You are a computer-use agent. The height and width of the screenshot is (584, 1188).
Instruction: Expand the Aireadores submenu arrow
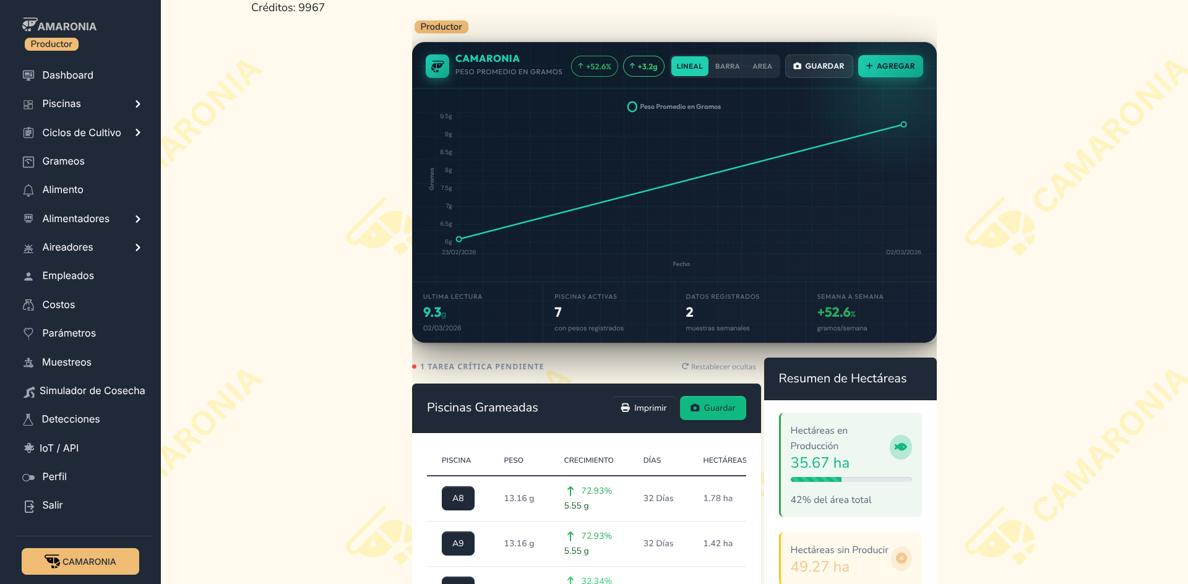(x=138, y=247)
